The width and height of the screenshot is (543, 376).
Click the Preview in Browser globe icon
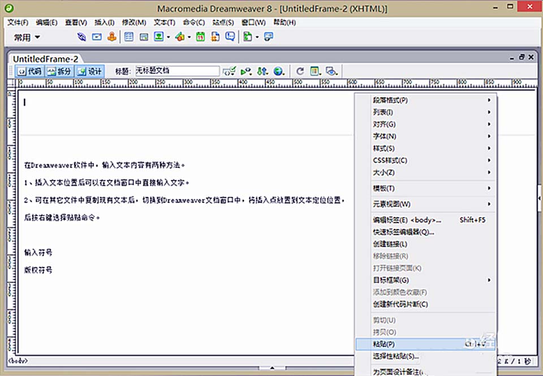pos(278,71)
